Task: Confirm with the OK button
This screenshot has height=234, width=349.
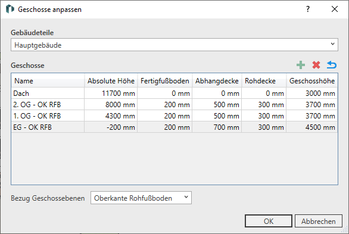Action: pyautogui.click(x=269, y=221)
